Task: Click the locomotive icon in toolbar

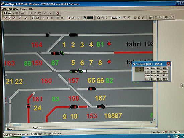Action: (x=69, y=18)
